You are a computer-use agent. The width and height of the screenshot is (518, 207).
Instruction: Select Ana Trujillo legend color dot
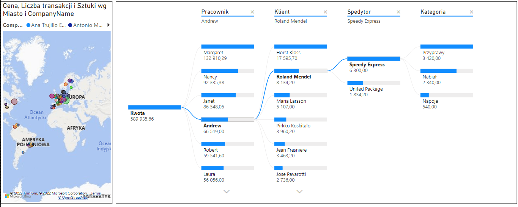pos(28,25)
